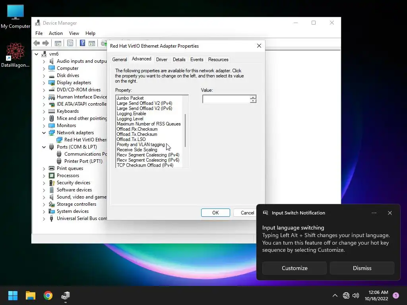
Task: Click the Show/Hide Action Pane toolbar icon
Action: coord(92,43)
